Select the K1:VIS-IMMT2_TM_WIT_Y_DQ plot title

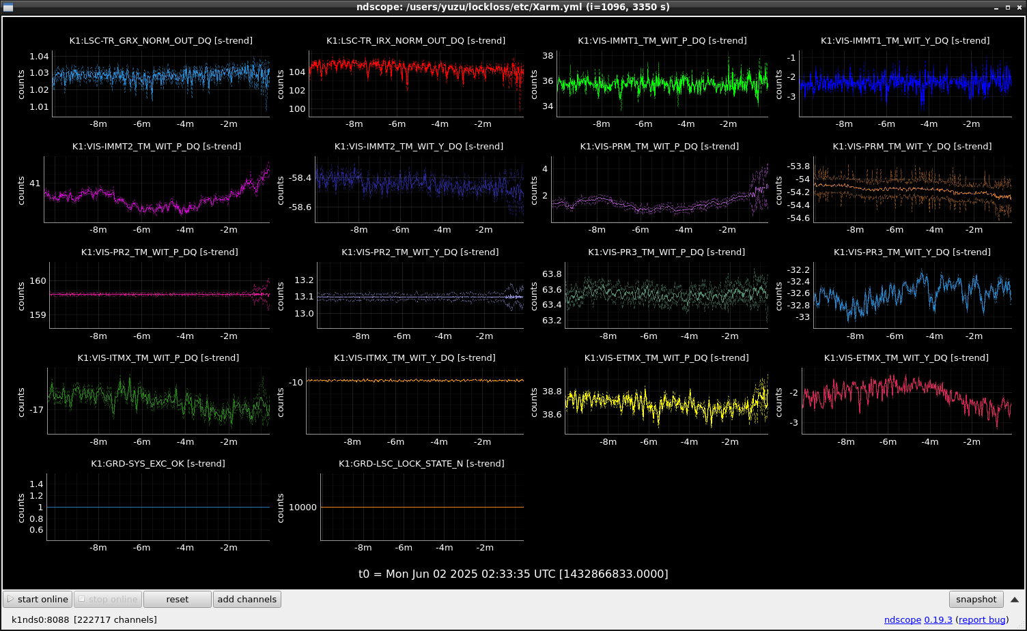click(419, 146)
